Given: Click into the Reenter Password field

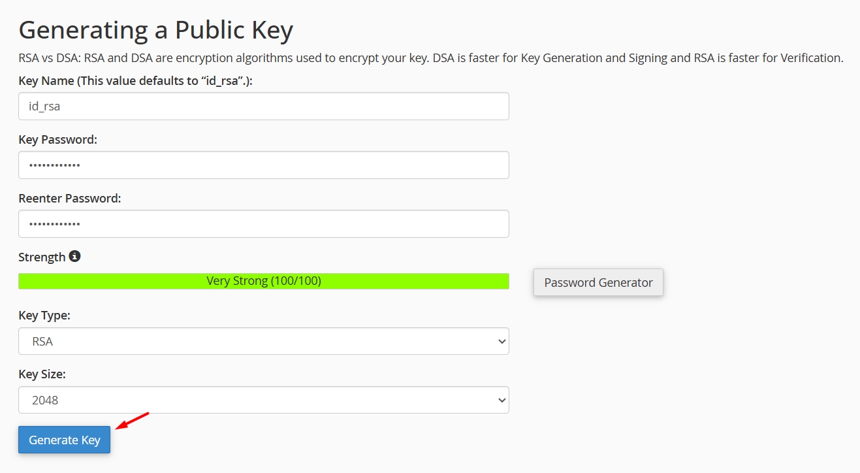Looking at the screenshot, I should pos(263,223).
